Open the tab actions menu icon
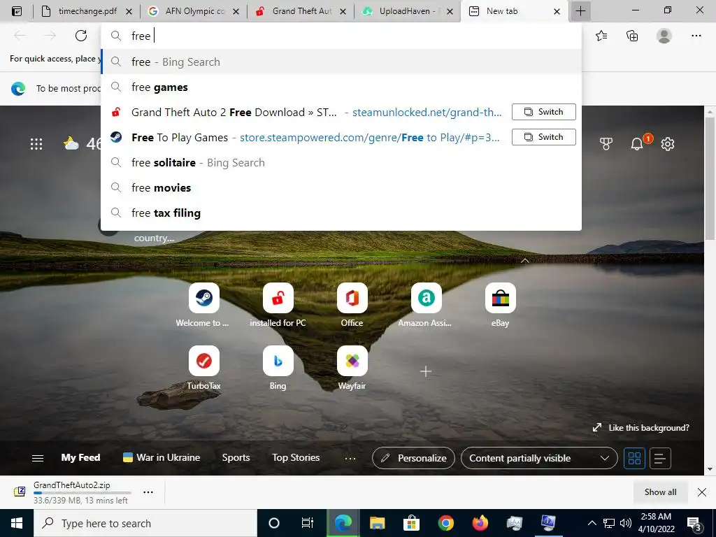Image resolution: width=716 pixels, height=537 pixels. (17, 11)
